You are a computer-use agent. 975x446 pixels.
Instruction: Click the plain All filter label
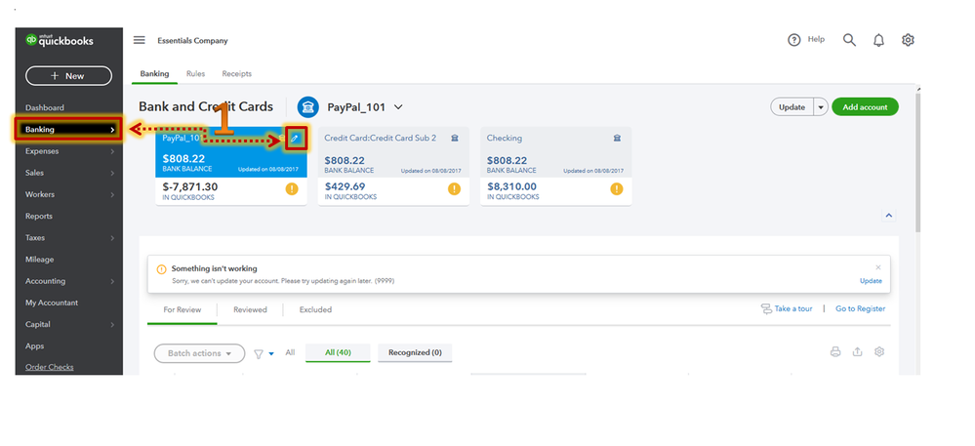[x=290, y=352]
